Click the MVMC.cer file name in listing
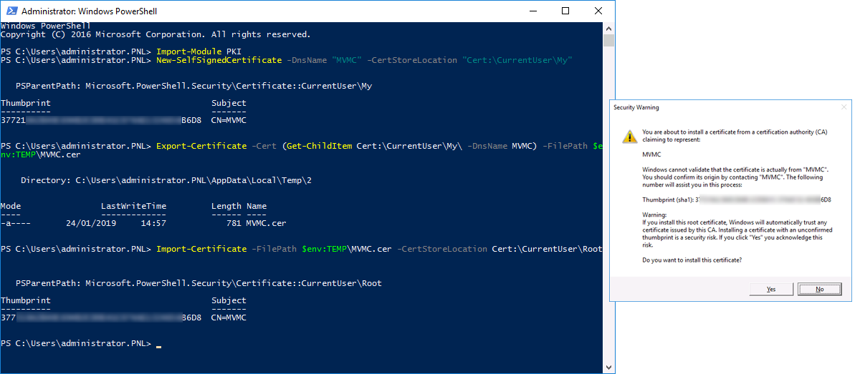Image resolution: width=860 pixels, height=374 pixels. tap(266, 223)
